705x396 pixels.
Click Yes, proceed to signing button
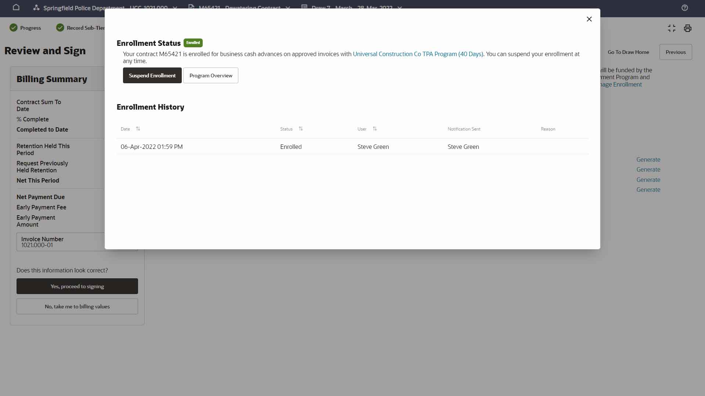77,286
